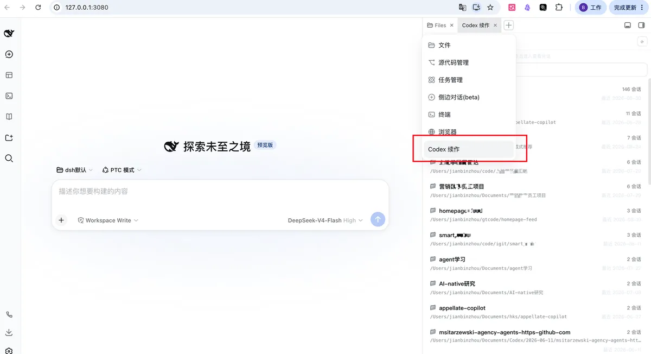Screen dimensions: 651x354
Task: Click the plus attachment icon in prompt box
Action: coord(61,220)
